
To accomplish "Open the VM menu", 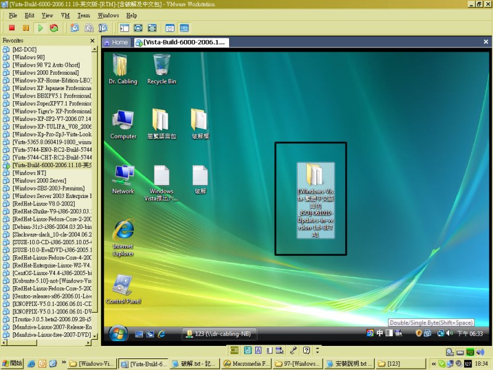I will pos(65,15).
